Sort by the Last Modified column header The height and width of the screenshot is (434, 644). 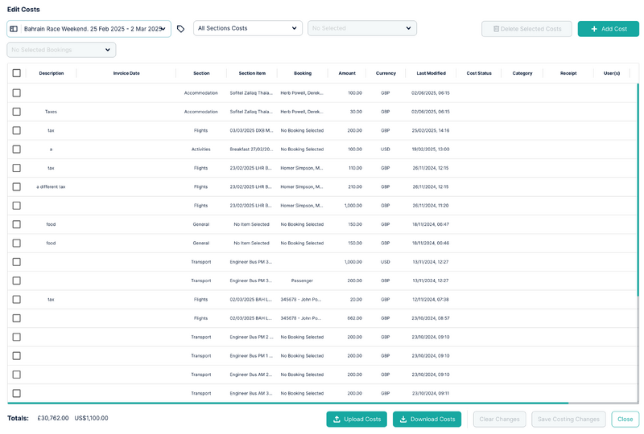tap(431, 73)
